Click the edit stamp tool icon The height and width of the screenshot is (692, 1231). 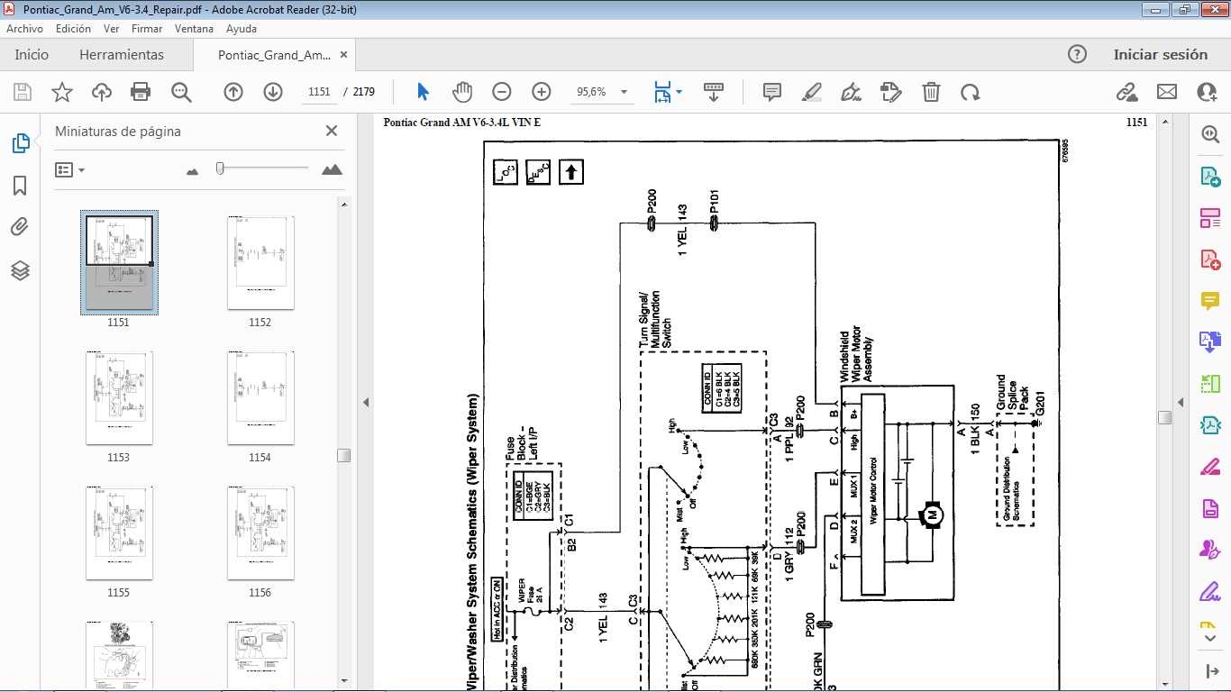pos(891,92)
